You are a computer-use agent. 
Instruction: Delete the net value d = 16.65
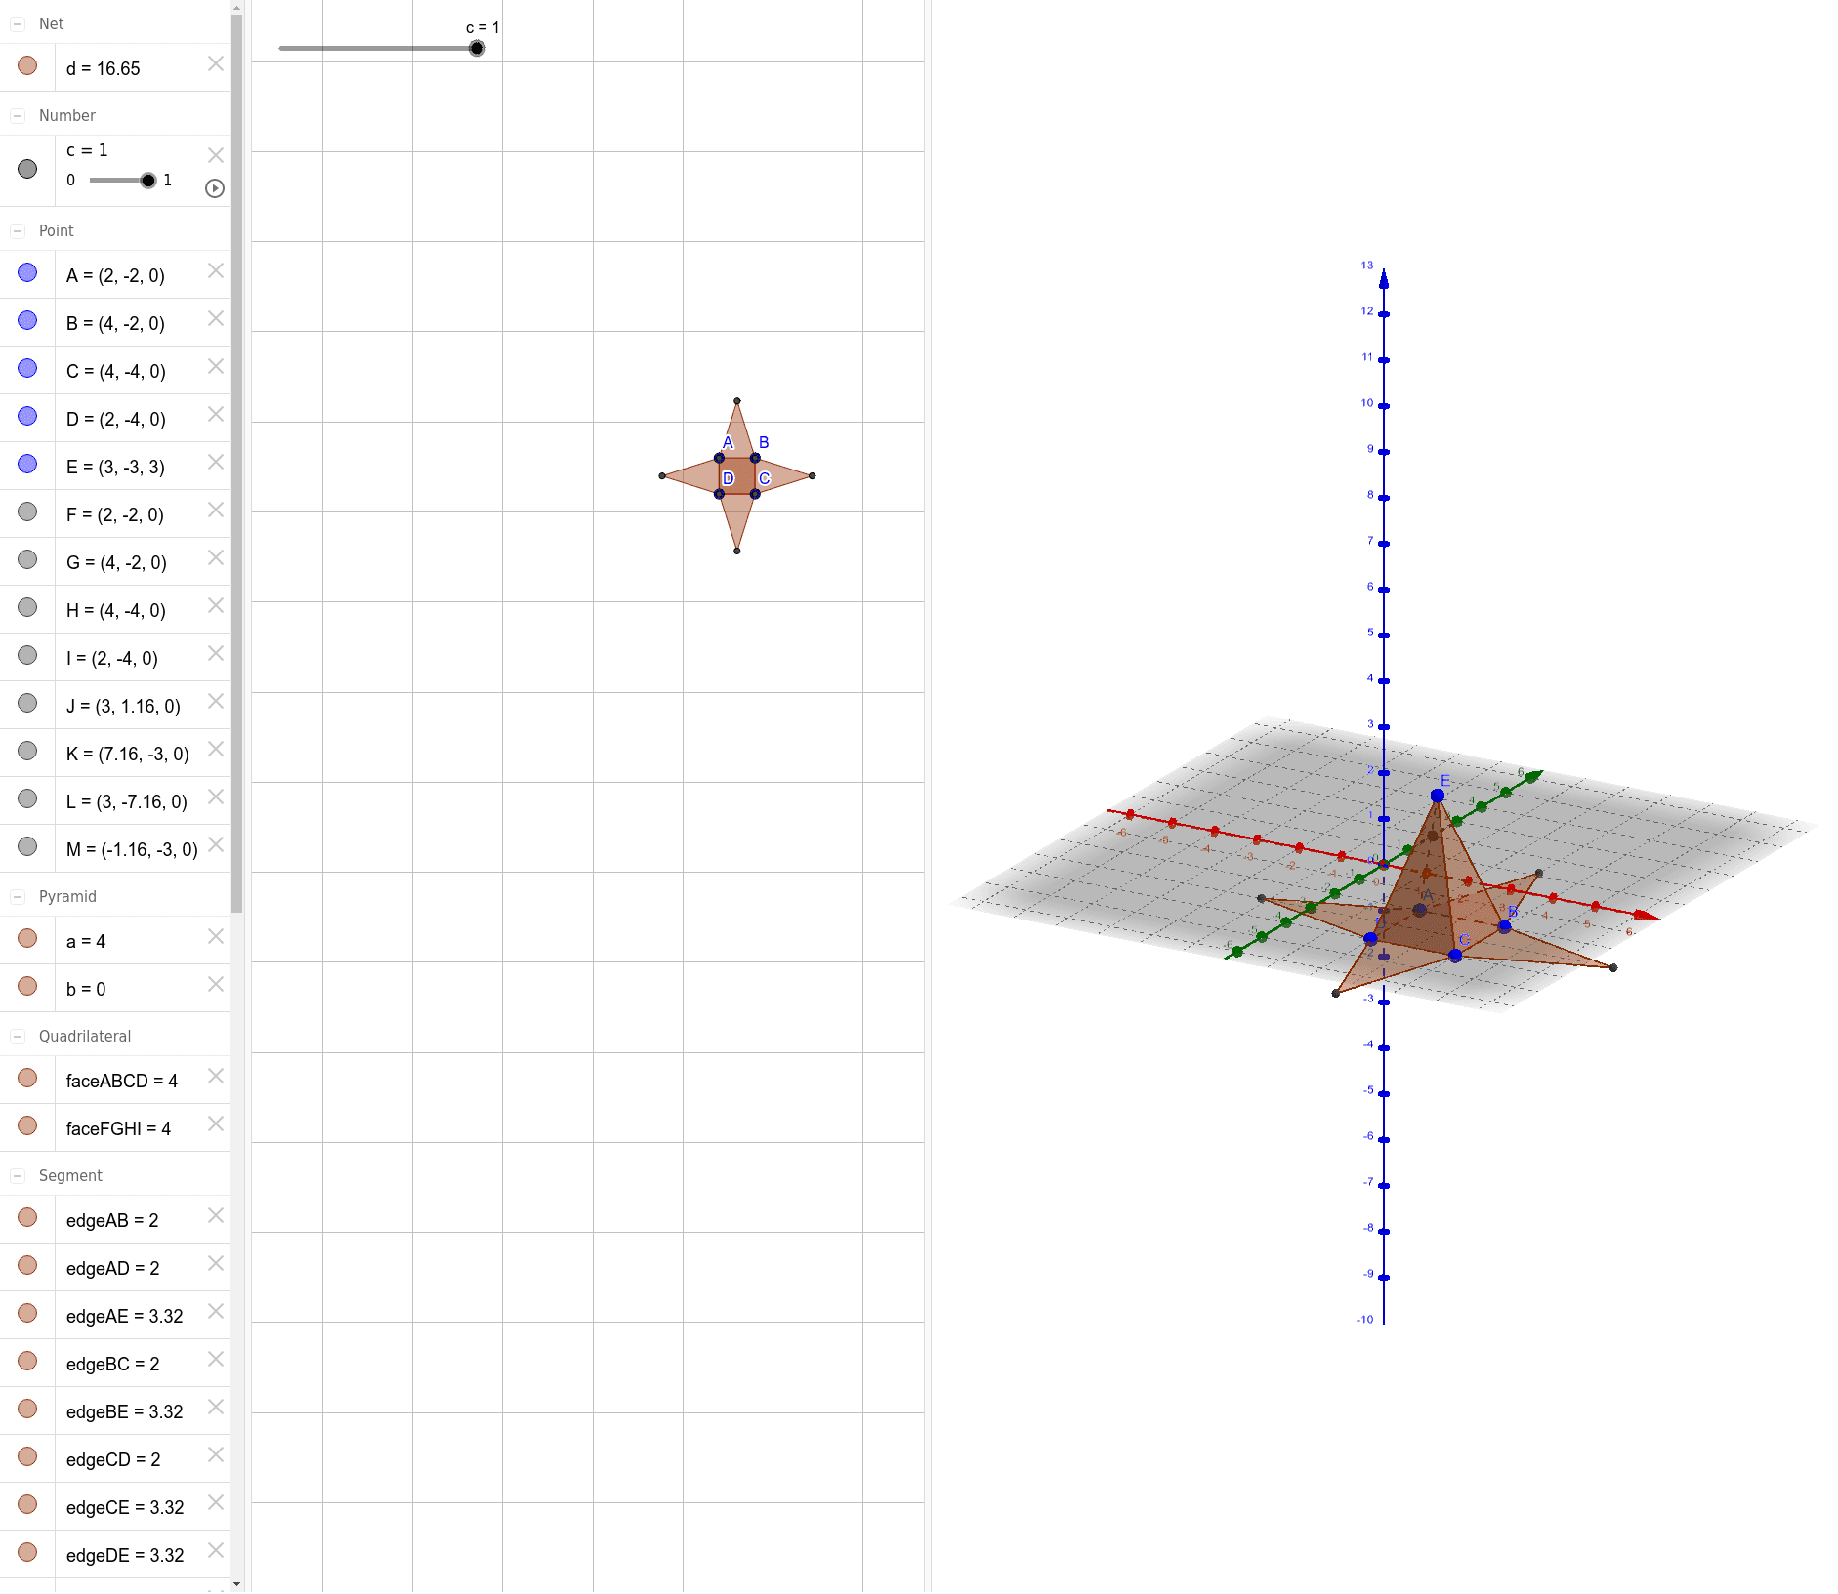click(x=216, y=63)
